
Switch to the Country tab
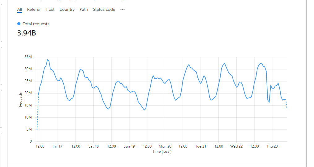[67, 10]
